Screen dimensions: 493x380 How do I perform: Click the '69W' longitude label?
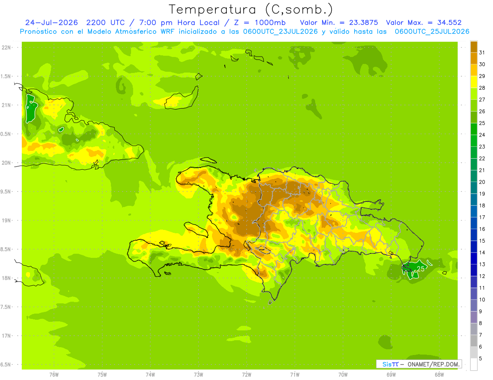coord(391,375)
